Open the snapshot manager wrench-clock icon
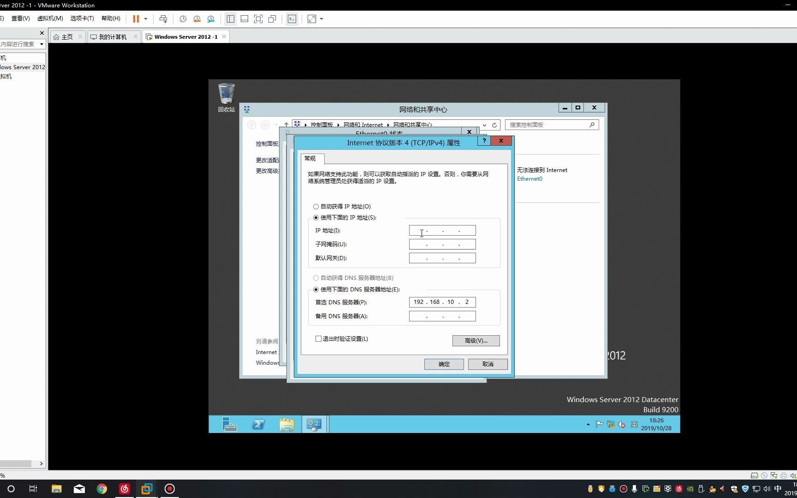The height and width of the screenshot is (498, 797). (211, 19)
